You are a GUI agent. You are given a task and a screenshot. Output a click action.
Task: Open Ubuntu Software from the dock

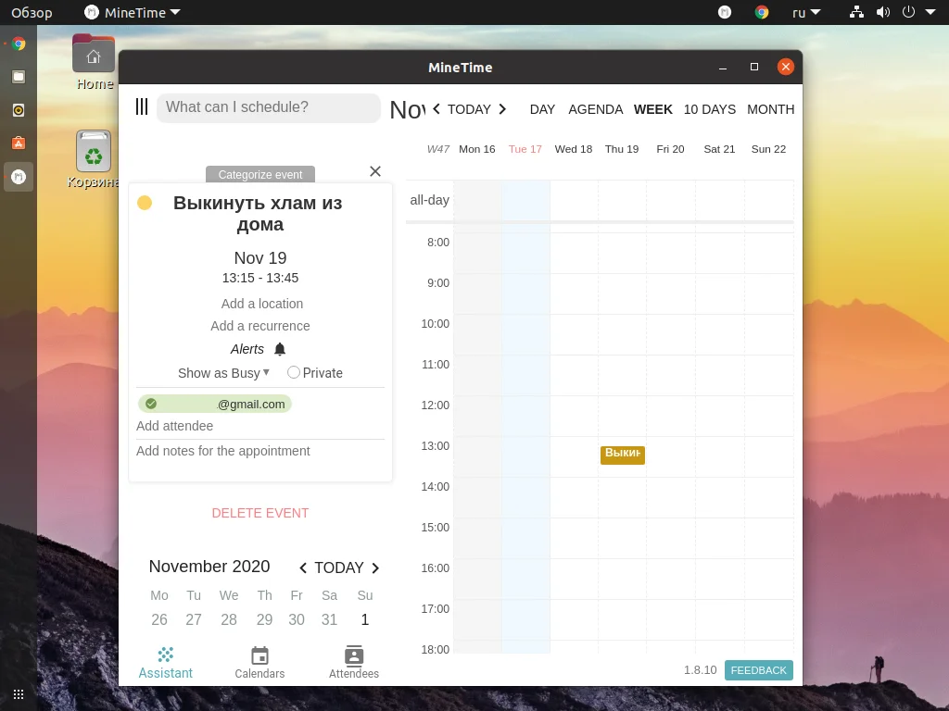pos(19,143)
